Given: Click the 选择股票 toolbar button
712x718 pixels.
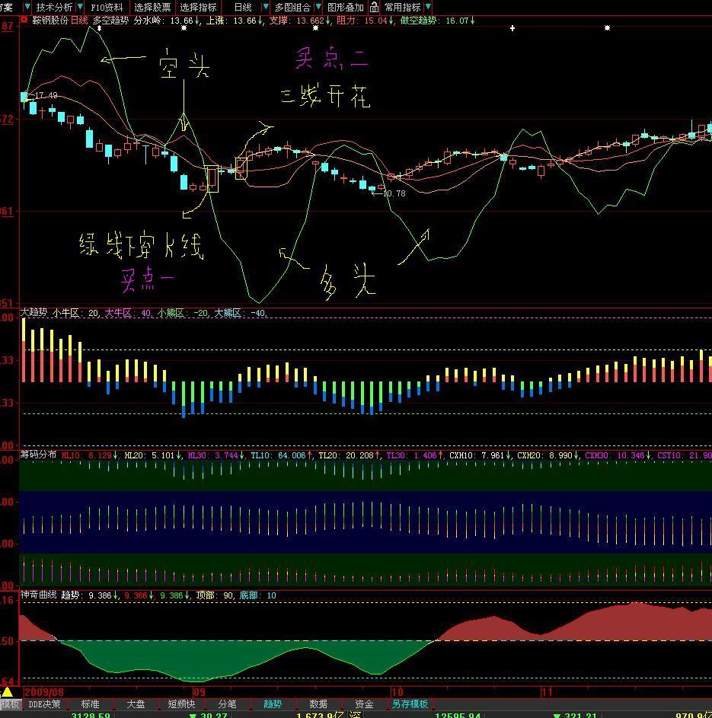Looking at the screenshot, I should pyautogui.click(x=152, y=8).
